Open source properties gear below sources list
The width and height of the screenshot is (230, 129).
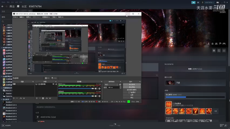43,98
